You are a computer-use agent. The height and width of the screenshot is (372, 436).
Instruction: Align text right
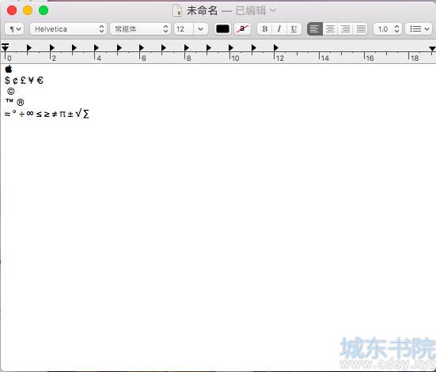pos(345,29)
